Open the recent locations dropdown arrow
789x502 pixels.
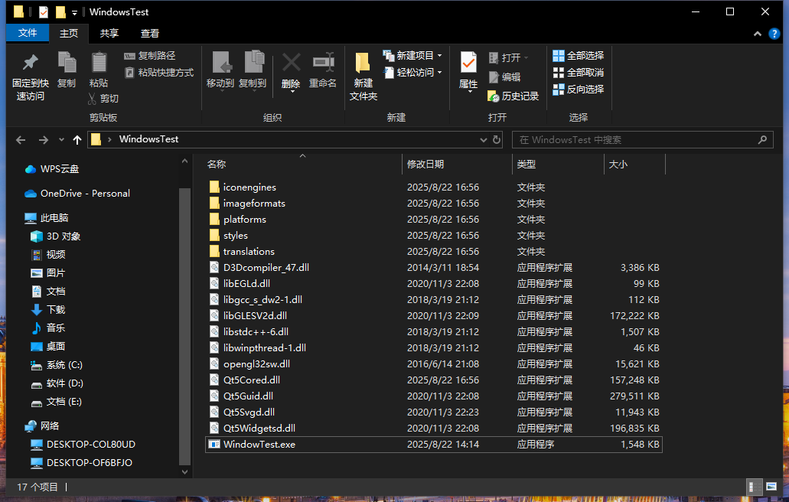point(61,140)
